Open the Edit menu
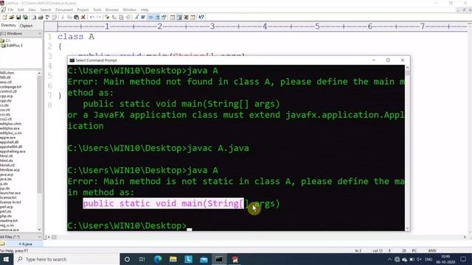472x265 pixels. (x=21, y=10)
